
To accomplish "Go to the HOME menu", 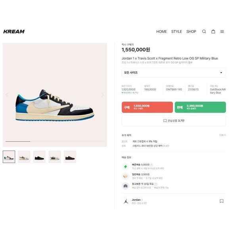I will pyautogui.click(x=161, y=32).
